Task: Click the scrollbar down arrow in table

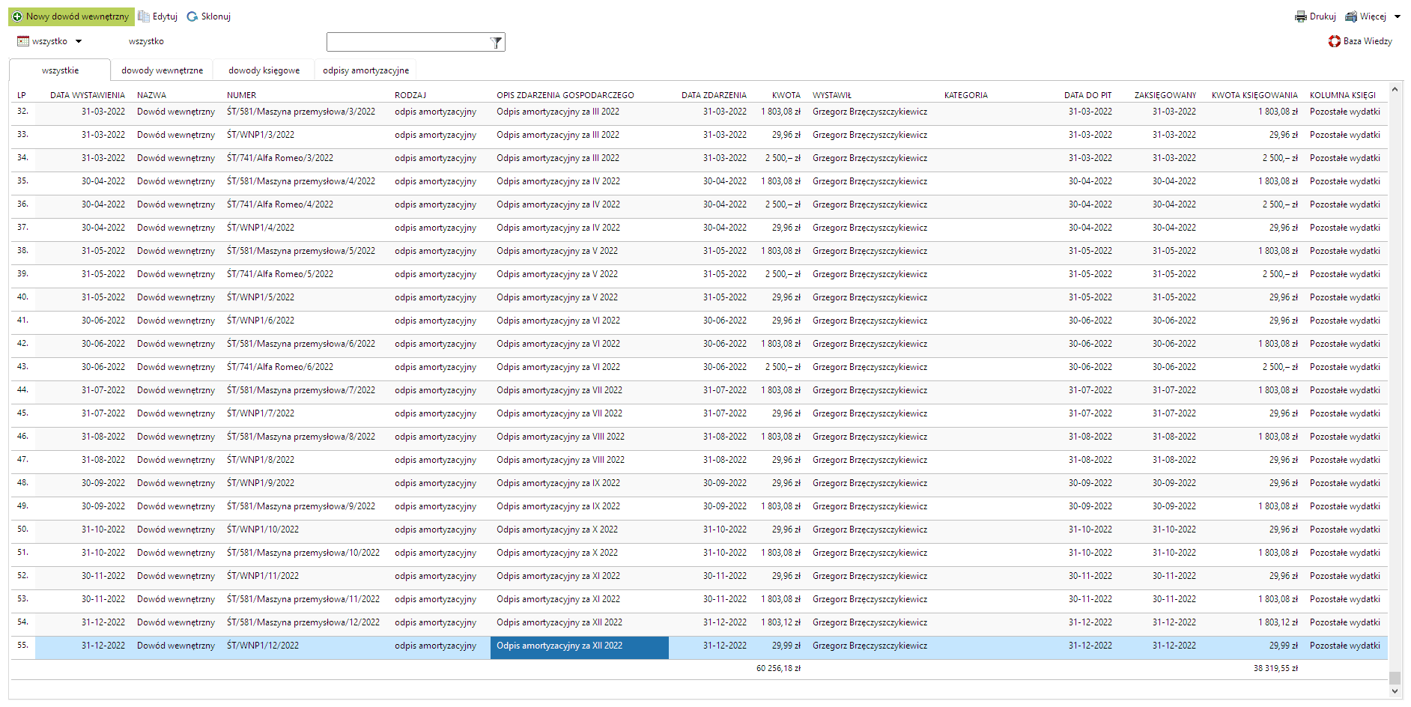Action: click(1395, 692)
